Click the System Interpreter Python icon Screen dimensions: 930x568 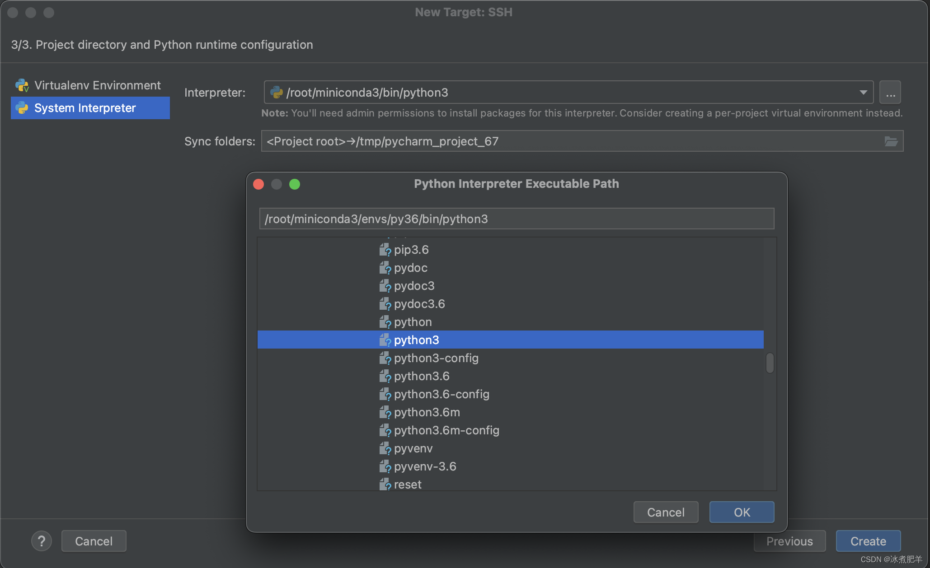tap(22, 108)
